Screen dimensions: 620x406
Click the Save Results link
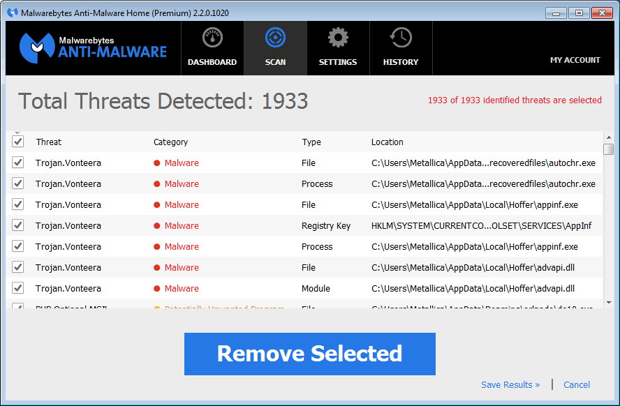tap(510, 384)
